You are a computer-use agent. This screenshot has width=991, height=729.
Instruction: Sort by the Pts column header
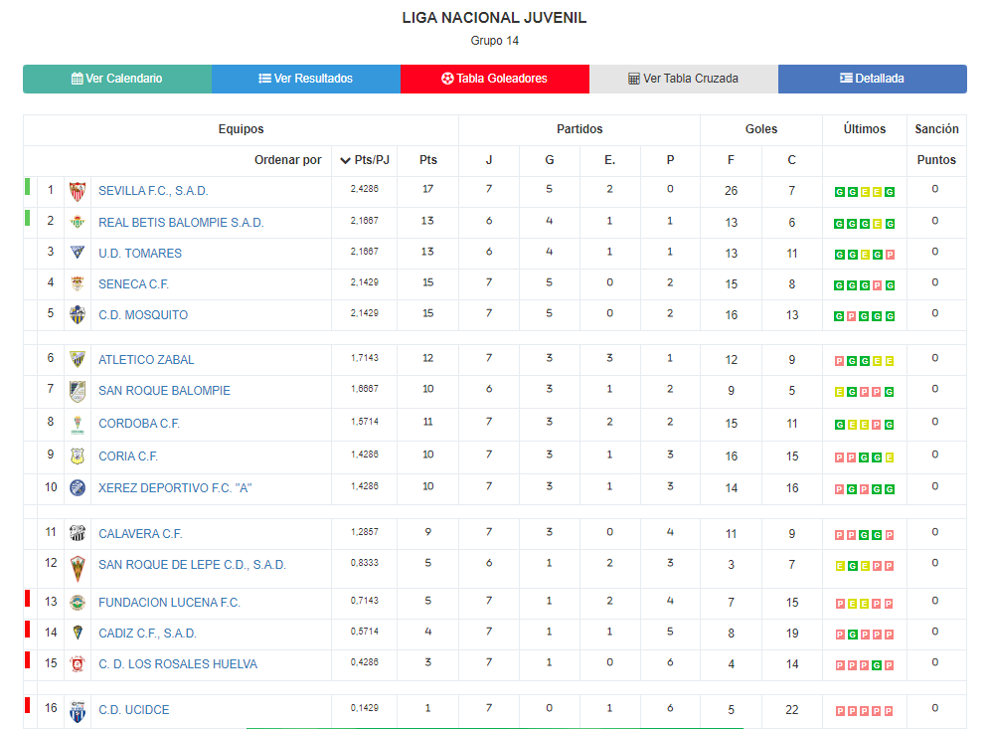coord(427,160)
